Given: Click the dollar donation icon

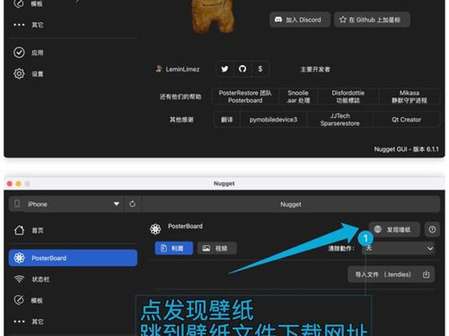Looking at the screenshot, I should click(260, 69).
